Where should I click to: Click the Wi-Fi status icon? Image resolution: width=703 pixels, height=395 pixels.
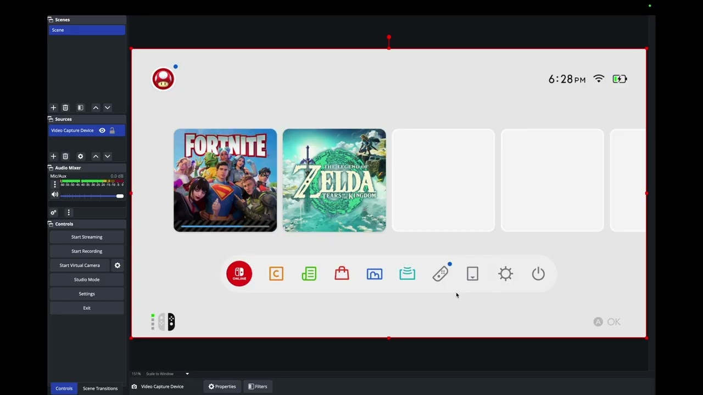click(x=599, y=79)
